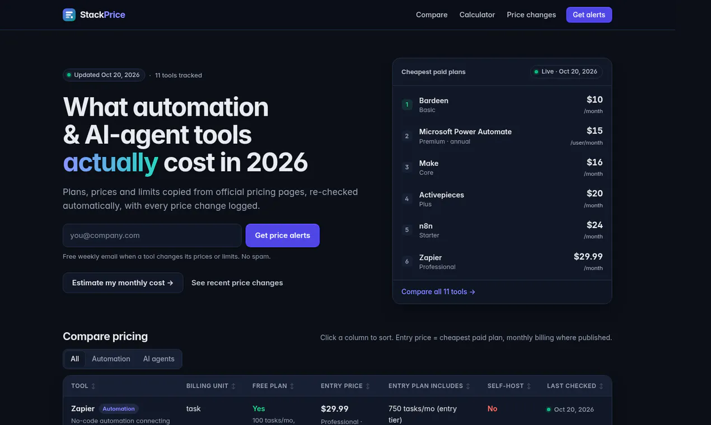Click the Live Oct 20, 2026 badge
This screenshot has height=425, width=711.
click(566, 72)
